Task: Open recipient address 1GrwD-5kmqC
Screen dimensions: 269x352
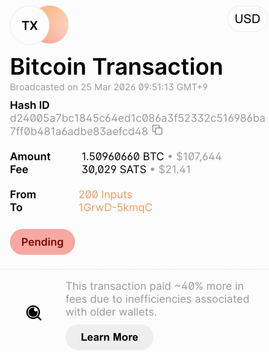Action: [116, 208]
